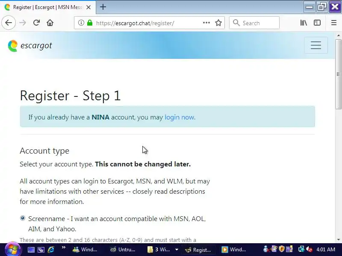Viewport: 342px width, 256px height.
Task: Toggle the browser sidebar icon
Action: pos(317,23)
